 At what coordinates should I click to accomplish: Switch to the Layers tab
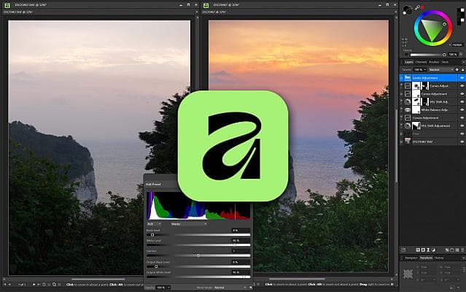(409, 62)
